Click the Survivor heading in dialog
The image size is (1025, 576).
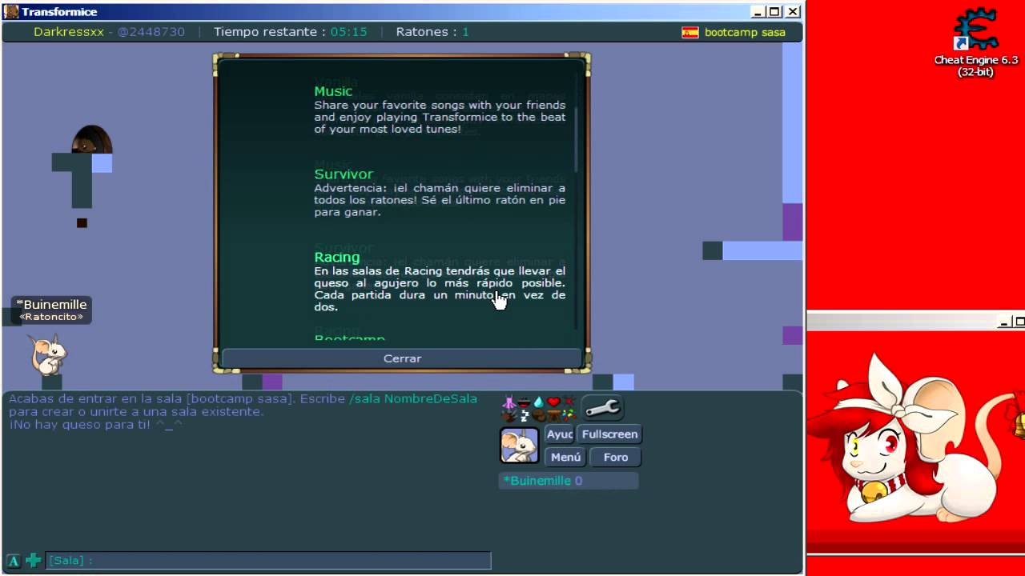point(344,174)
